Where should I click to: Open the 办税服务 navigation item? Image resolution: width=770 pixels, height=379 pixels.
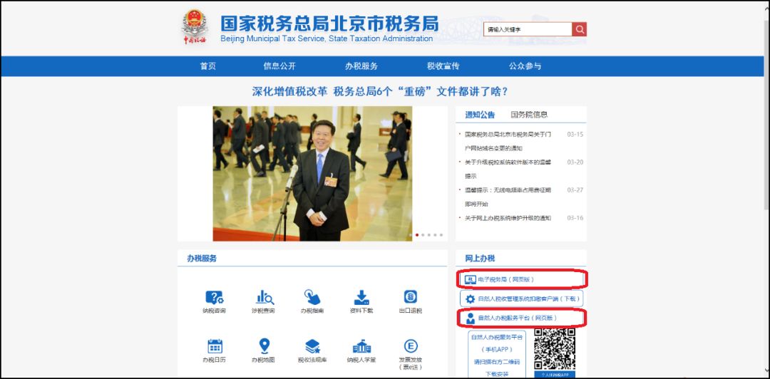pos(361,66)
